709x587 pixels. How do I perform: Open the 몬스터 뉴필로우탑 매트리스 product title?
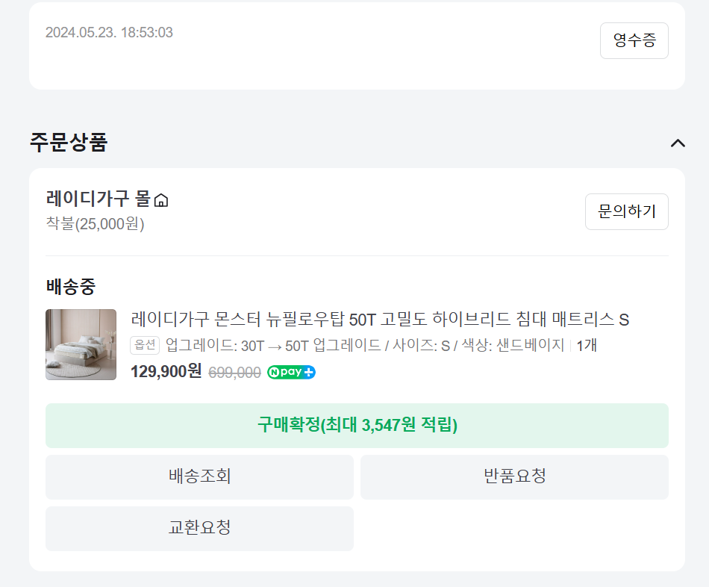380,320
